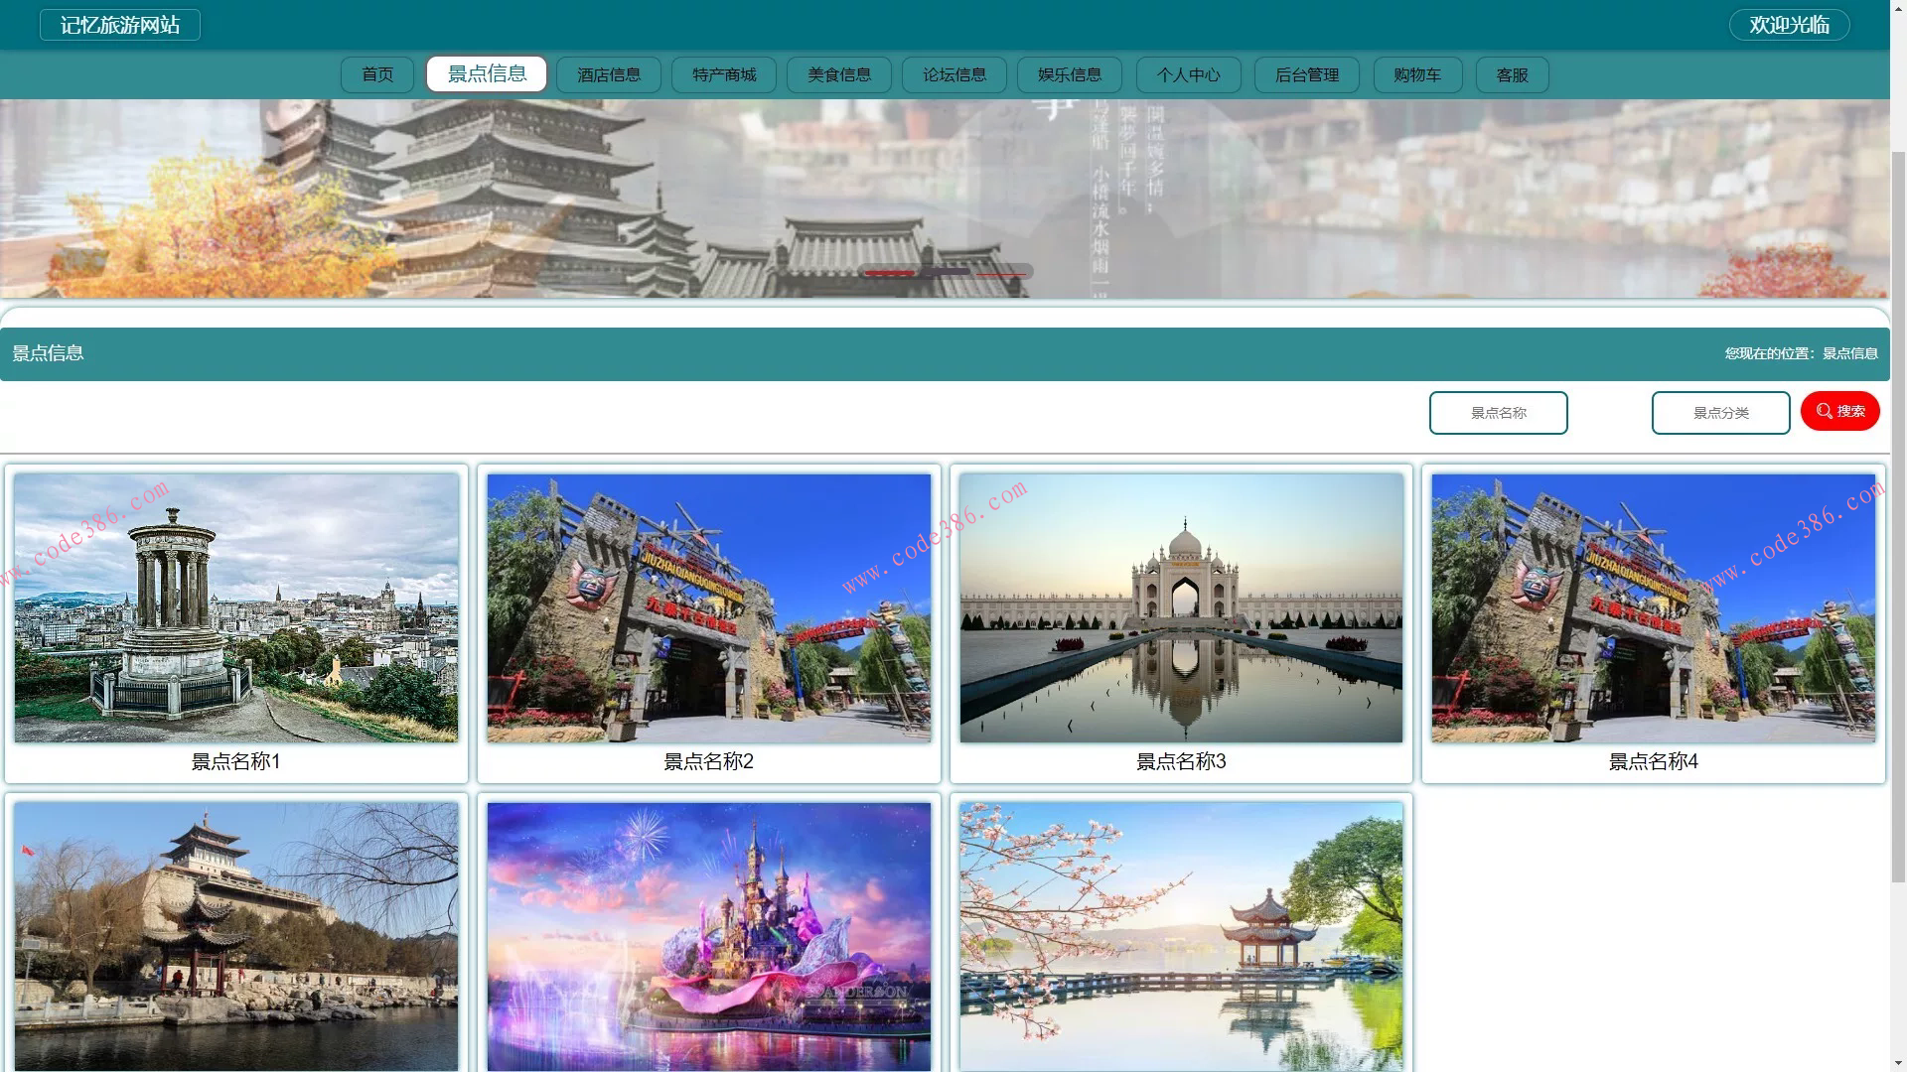Open the 首页 navigation tab

tap(377, 75)
